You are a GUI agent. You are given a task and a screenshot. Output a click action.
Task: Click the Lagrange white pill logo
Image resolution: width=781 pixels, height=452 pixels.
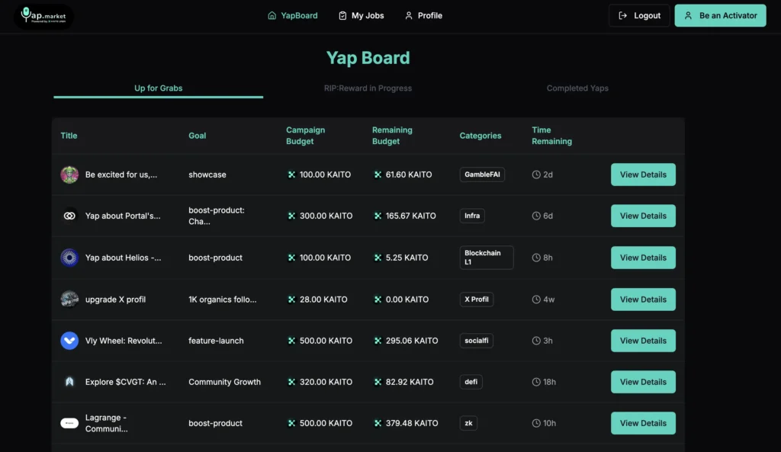(69, 423)
